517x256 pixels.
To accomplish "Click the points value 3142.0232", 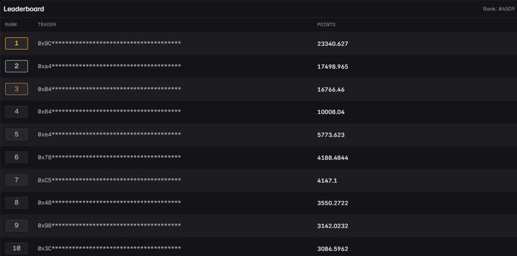I will [333, 226].
